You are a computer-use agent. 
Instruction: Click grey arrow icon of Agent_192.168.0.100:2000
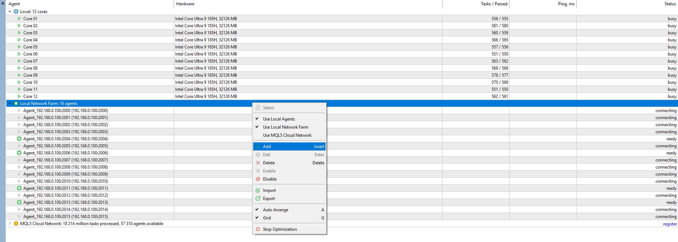click(x=19, y=111)
